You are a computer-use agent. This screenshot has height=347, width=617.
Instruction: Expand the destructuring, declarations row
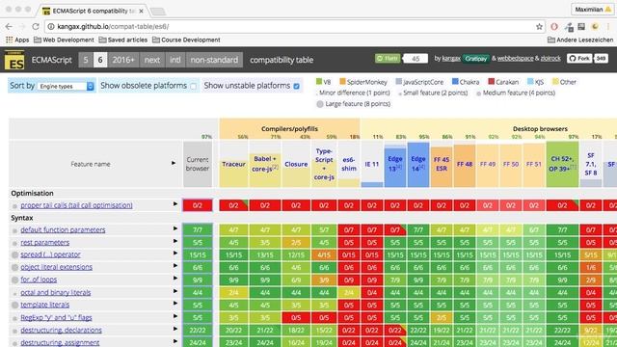pos(175,329)
